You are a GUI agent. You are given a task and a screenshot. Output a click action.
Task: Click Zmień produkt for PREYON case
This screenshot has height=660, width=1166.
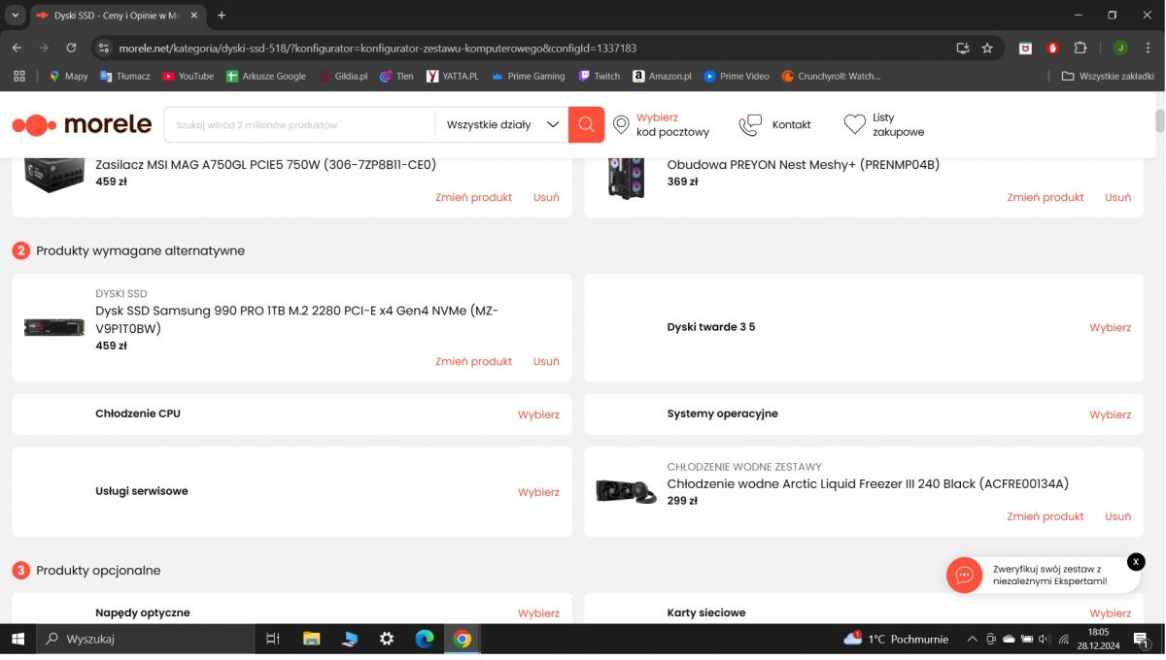[x=1046, y=197]
